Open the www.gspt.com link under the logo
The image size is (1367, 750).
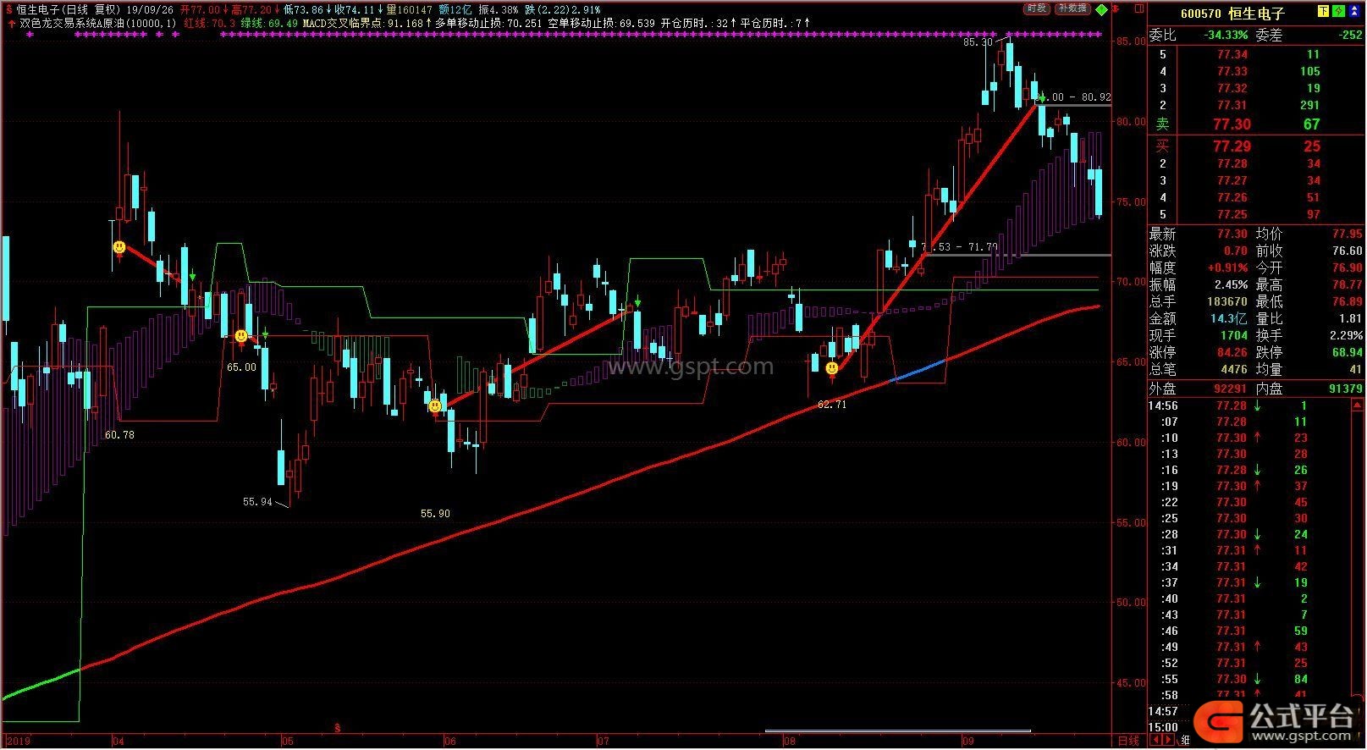[1301, 736]
